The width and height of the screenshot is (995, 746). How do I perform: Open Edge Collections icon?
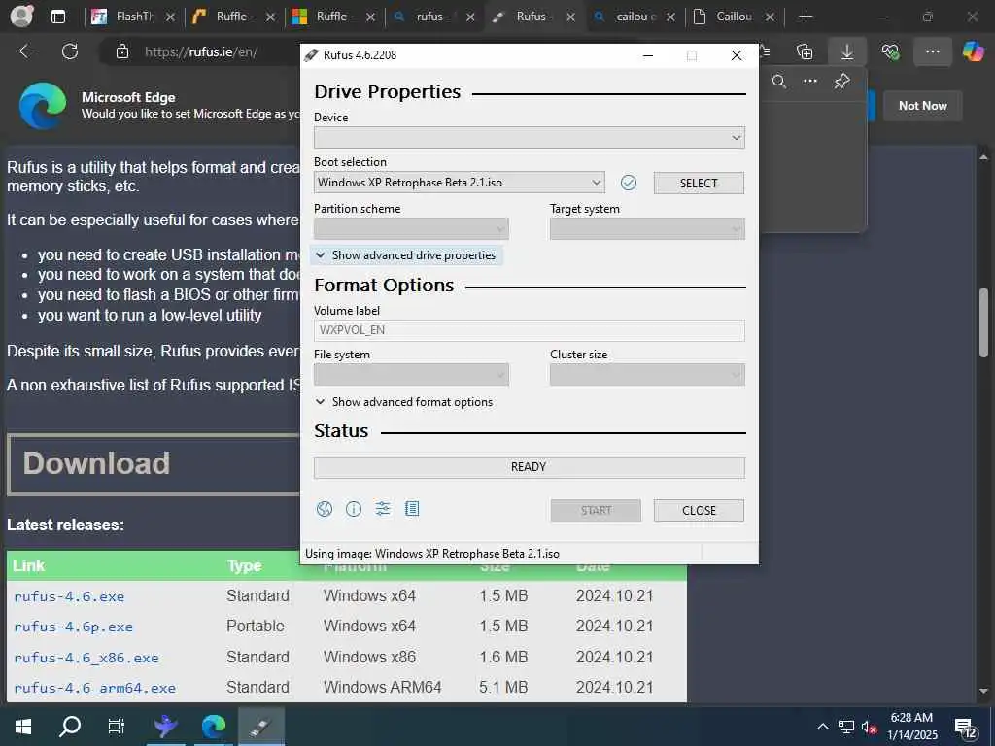[805, 52]
